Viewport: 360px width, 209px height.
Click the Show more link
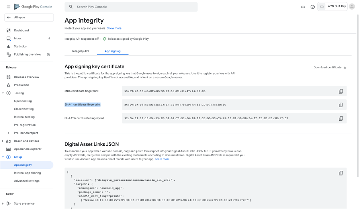click(x=114, y=28)
